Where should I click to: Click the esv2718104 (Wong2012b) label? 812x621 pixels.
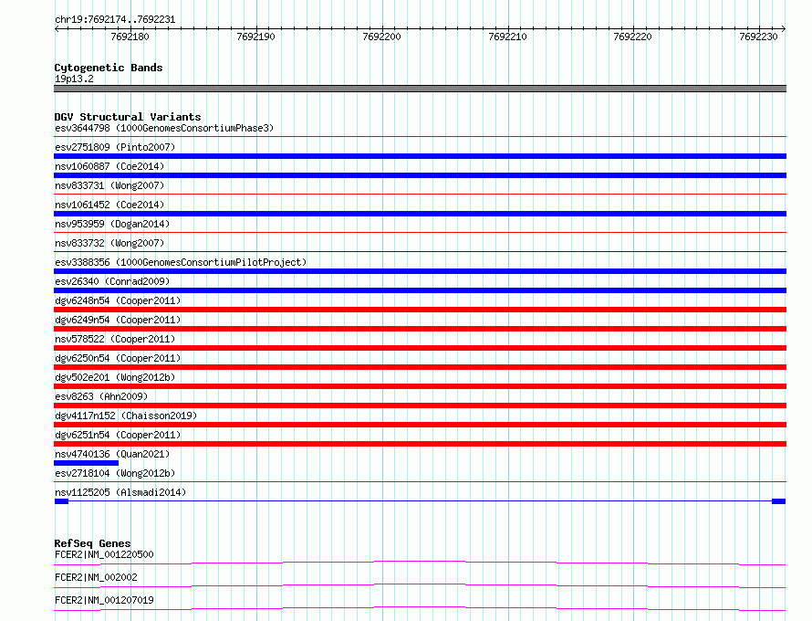click(x=115, y=473)
